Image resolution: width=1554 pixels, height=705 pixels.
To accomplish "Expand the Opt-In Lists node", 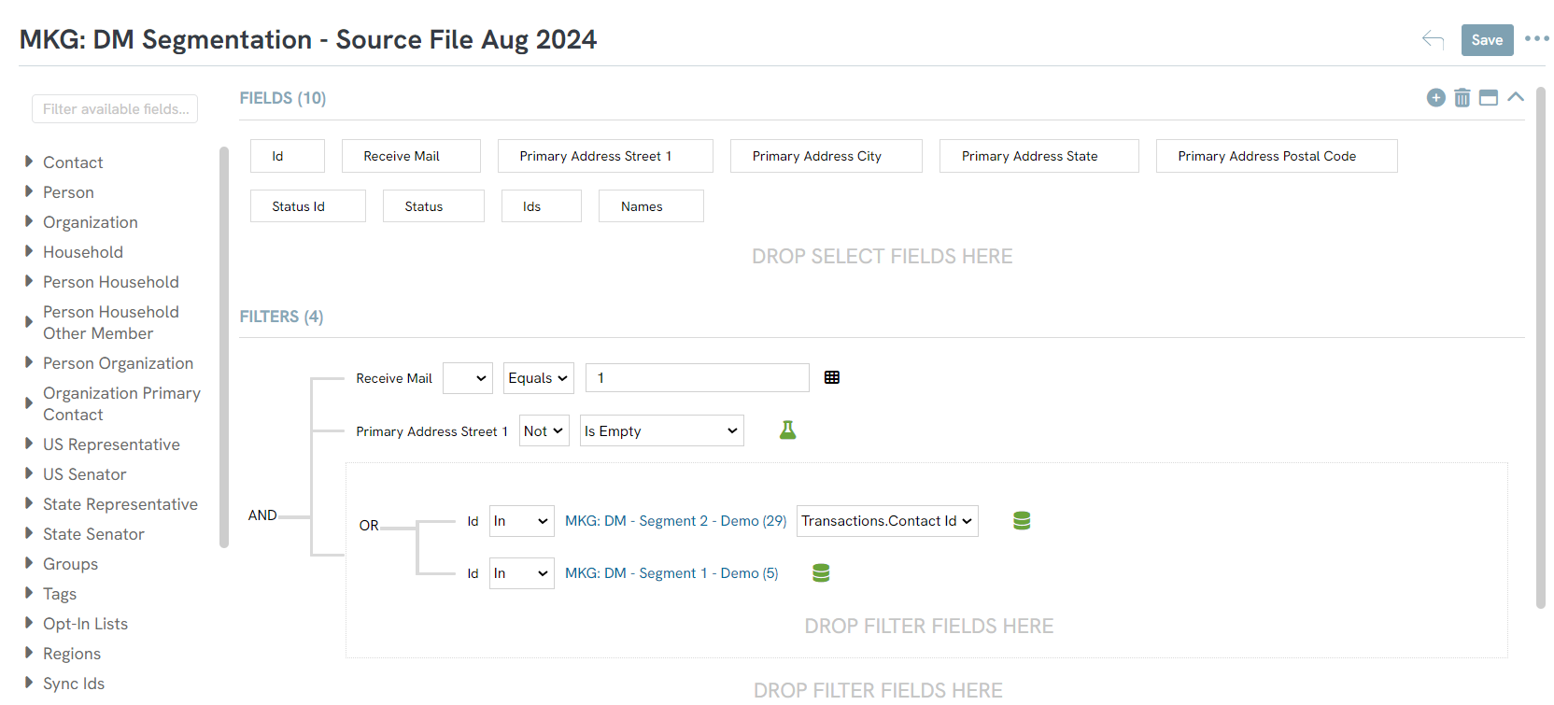I will click(x=29, y=623).
